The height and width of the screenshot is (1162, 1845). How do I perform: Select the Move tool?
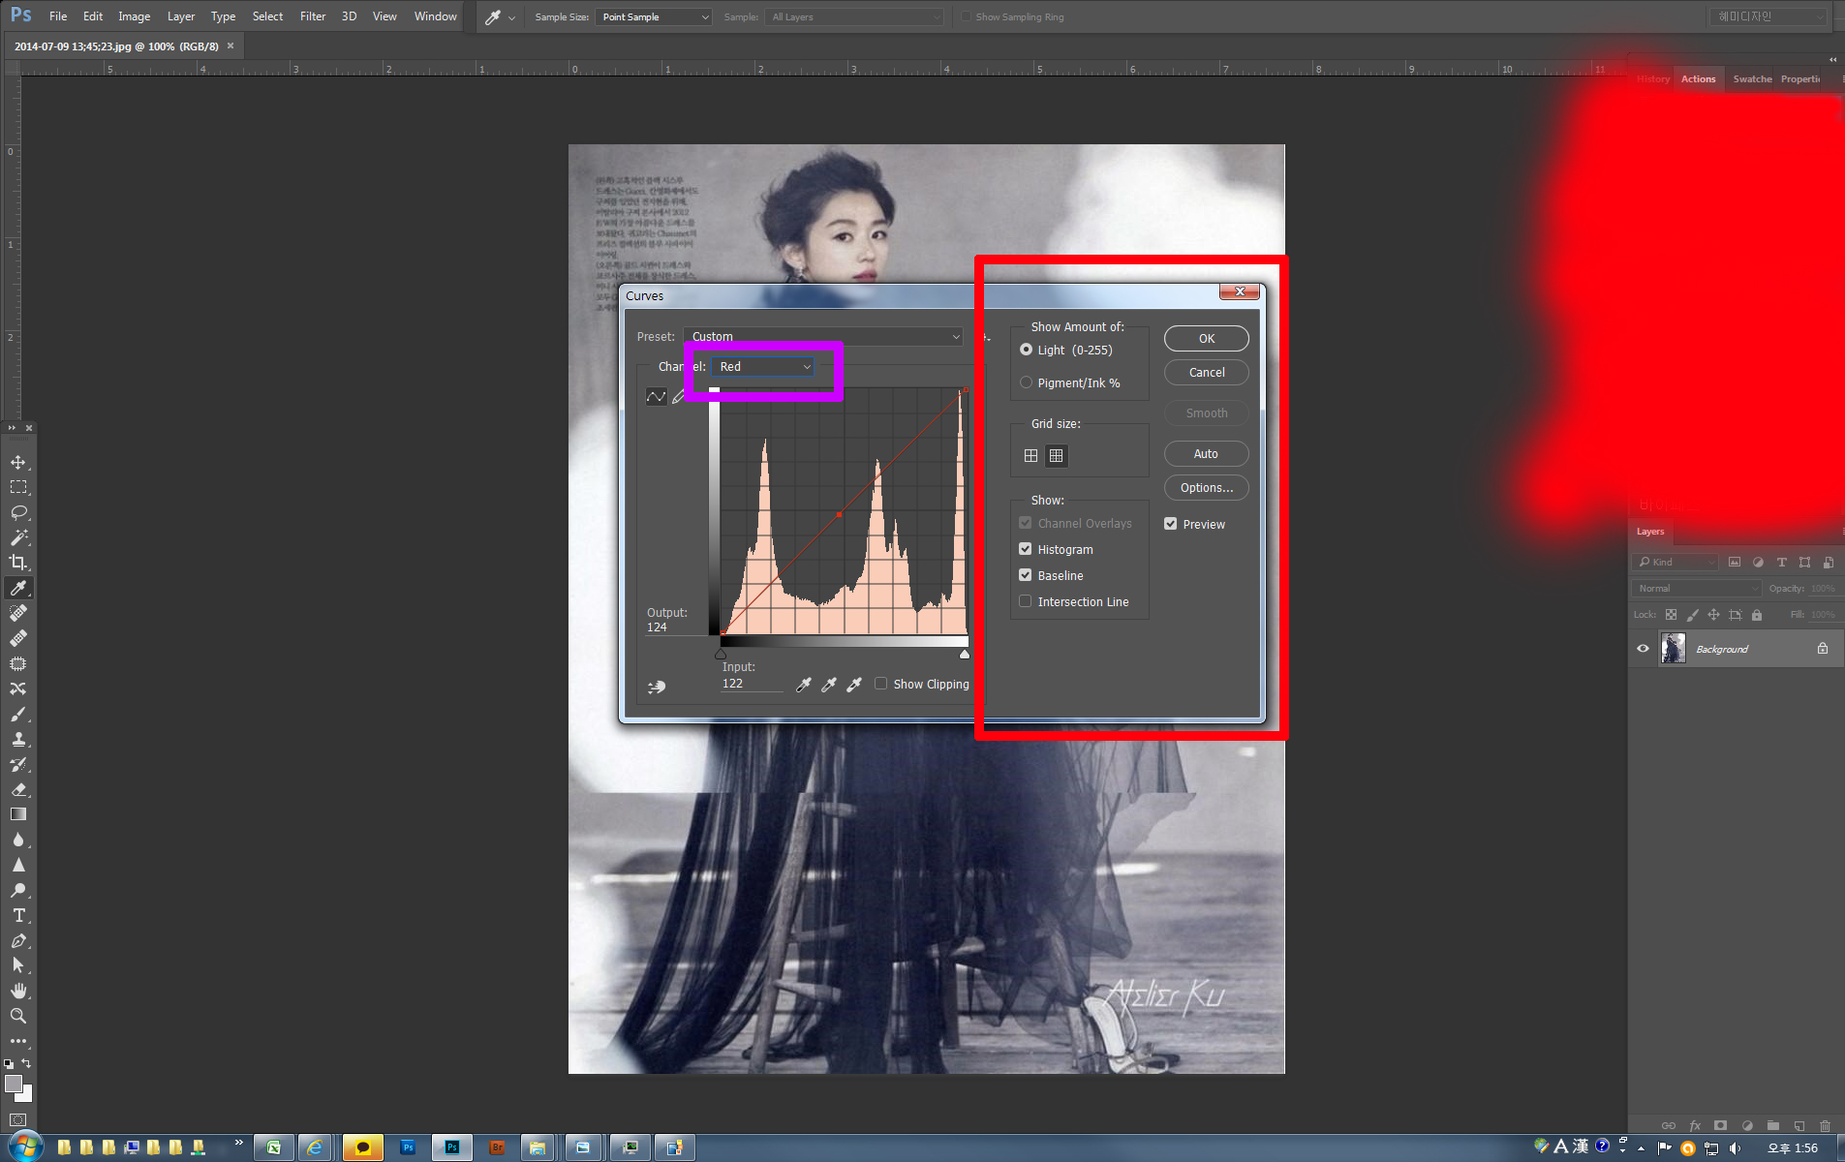18,462
